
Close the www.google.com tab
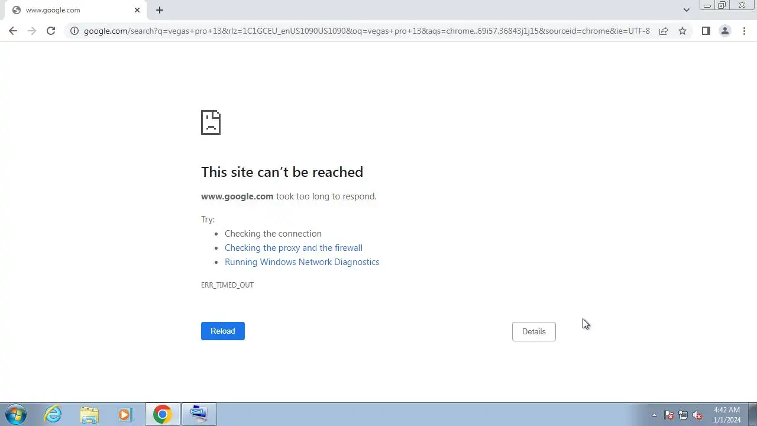point(137,10)
